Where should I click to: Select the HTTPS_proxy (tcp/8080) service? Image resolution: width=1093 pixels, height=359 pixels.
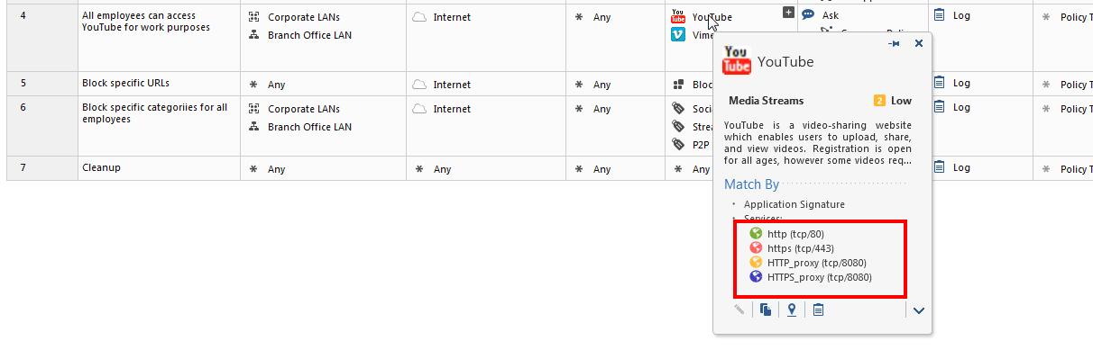[811, 277]
